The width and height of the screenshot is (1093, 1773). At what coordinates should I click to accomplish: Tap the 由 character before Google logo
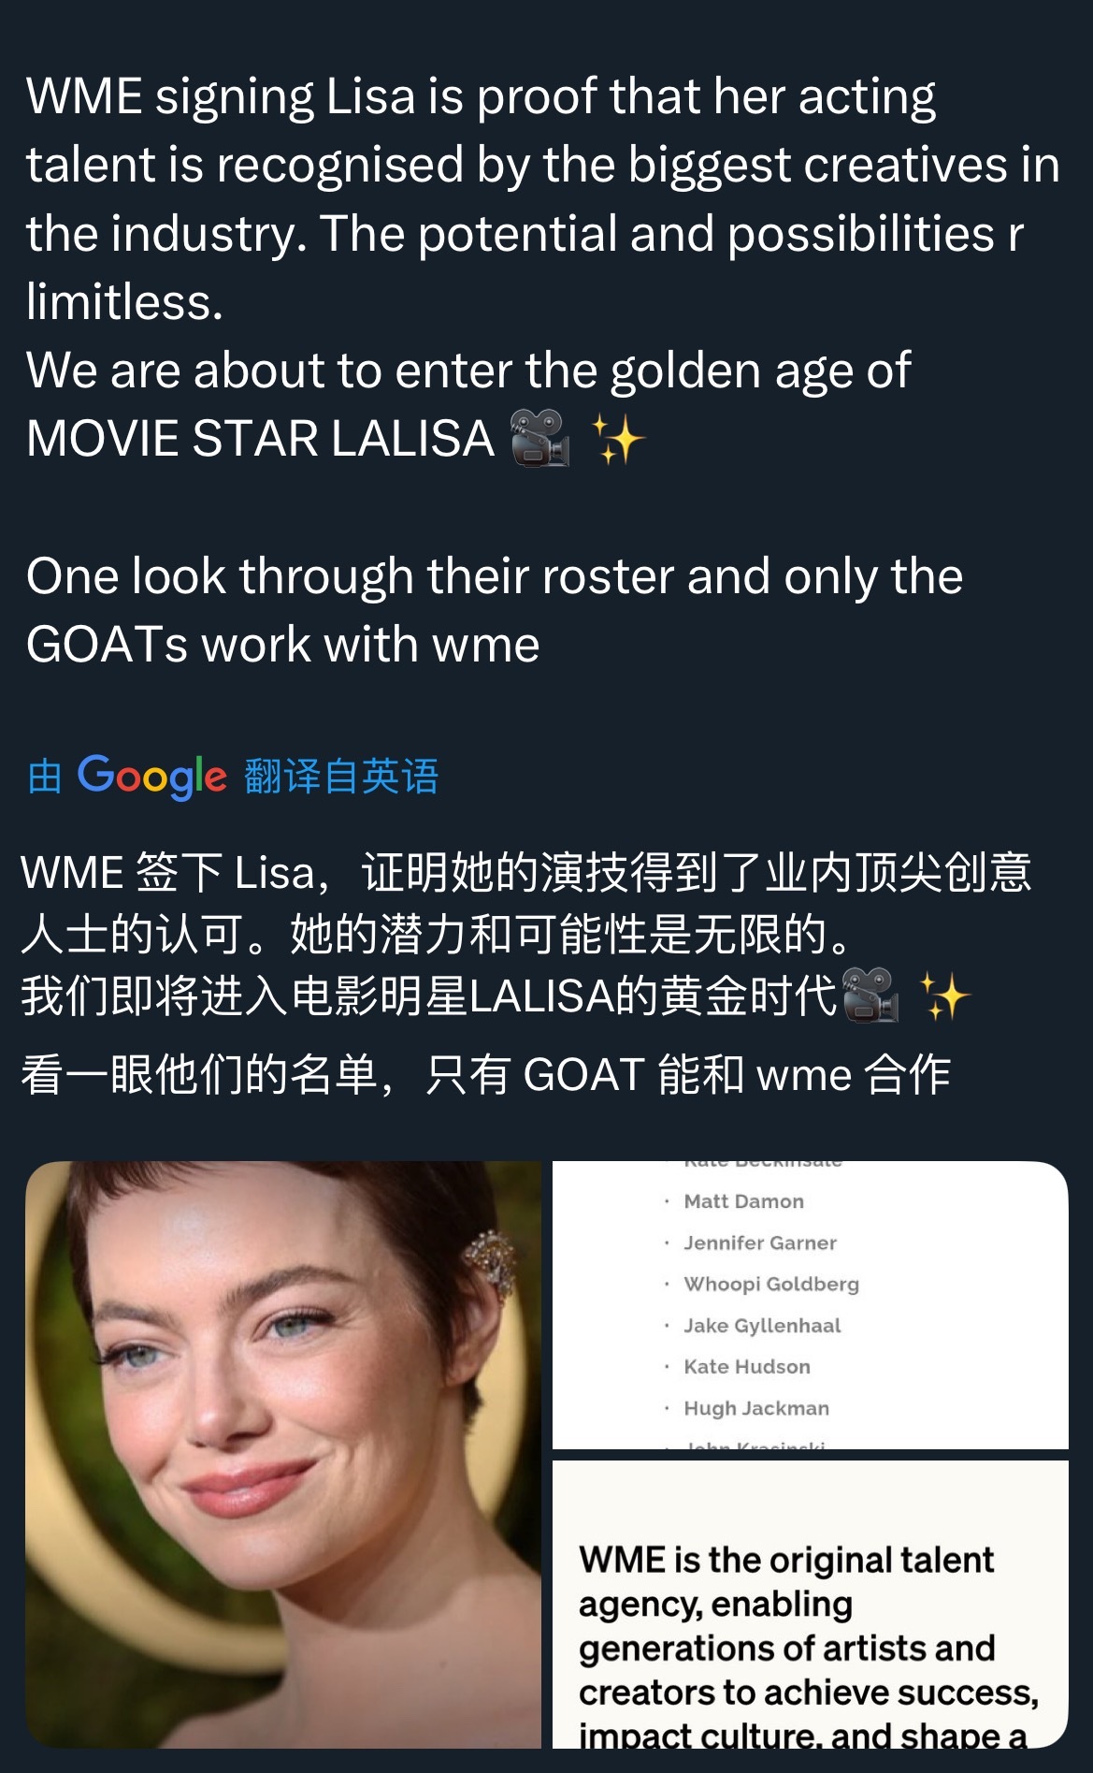45,777
